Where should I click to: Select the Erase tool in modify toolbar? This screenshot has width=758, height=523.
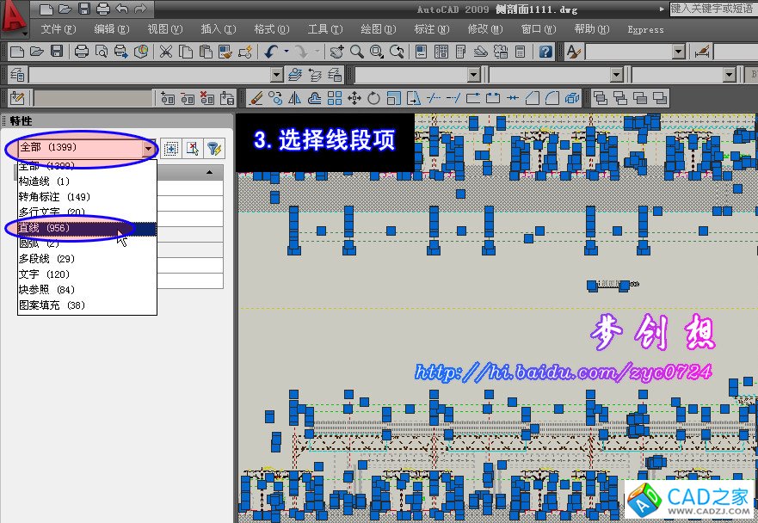click(x=256, y=97)
